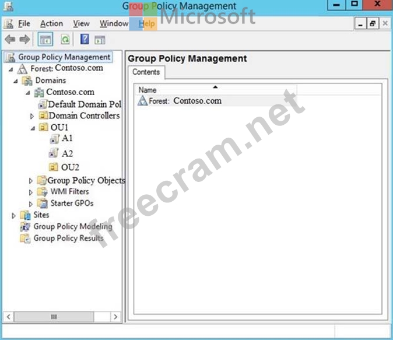
Task: Expand the Sites node
Action: (13, 216)
